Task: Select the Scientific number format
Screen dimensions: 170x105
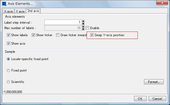Action: 8,82
